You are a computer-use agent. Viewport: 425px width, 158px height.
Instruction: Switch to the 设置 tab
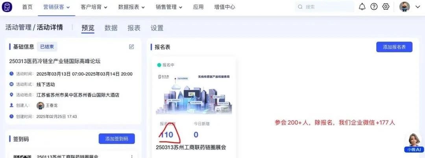click(157, 28)
